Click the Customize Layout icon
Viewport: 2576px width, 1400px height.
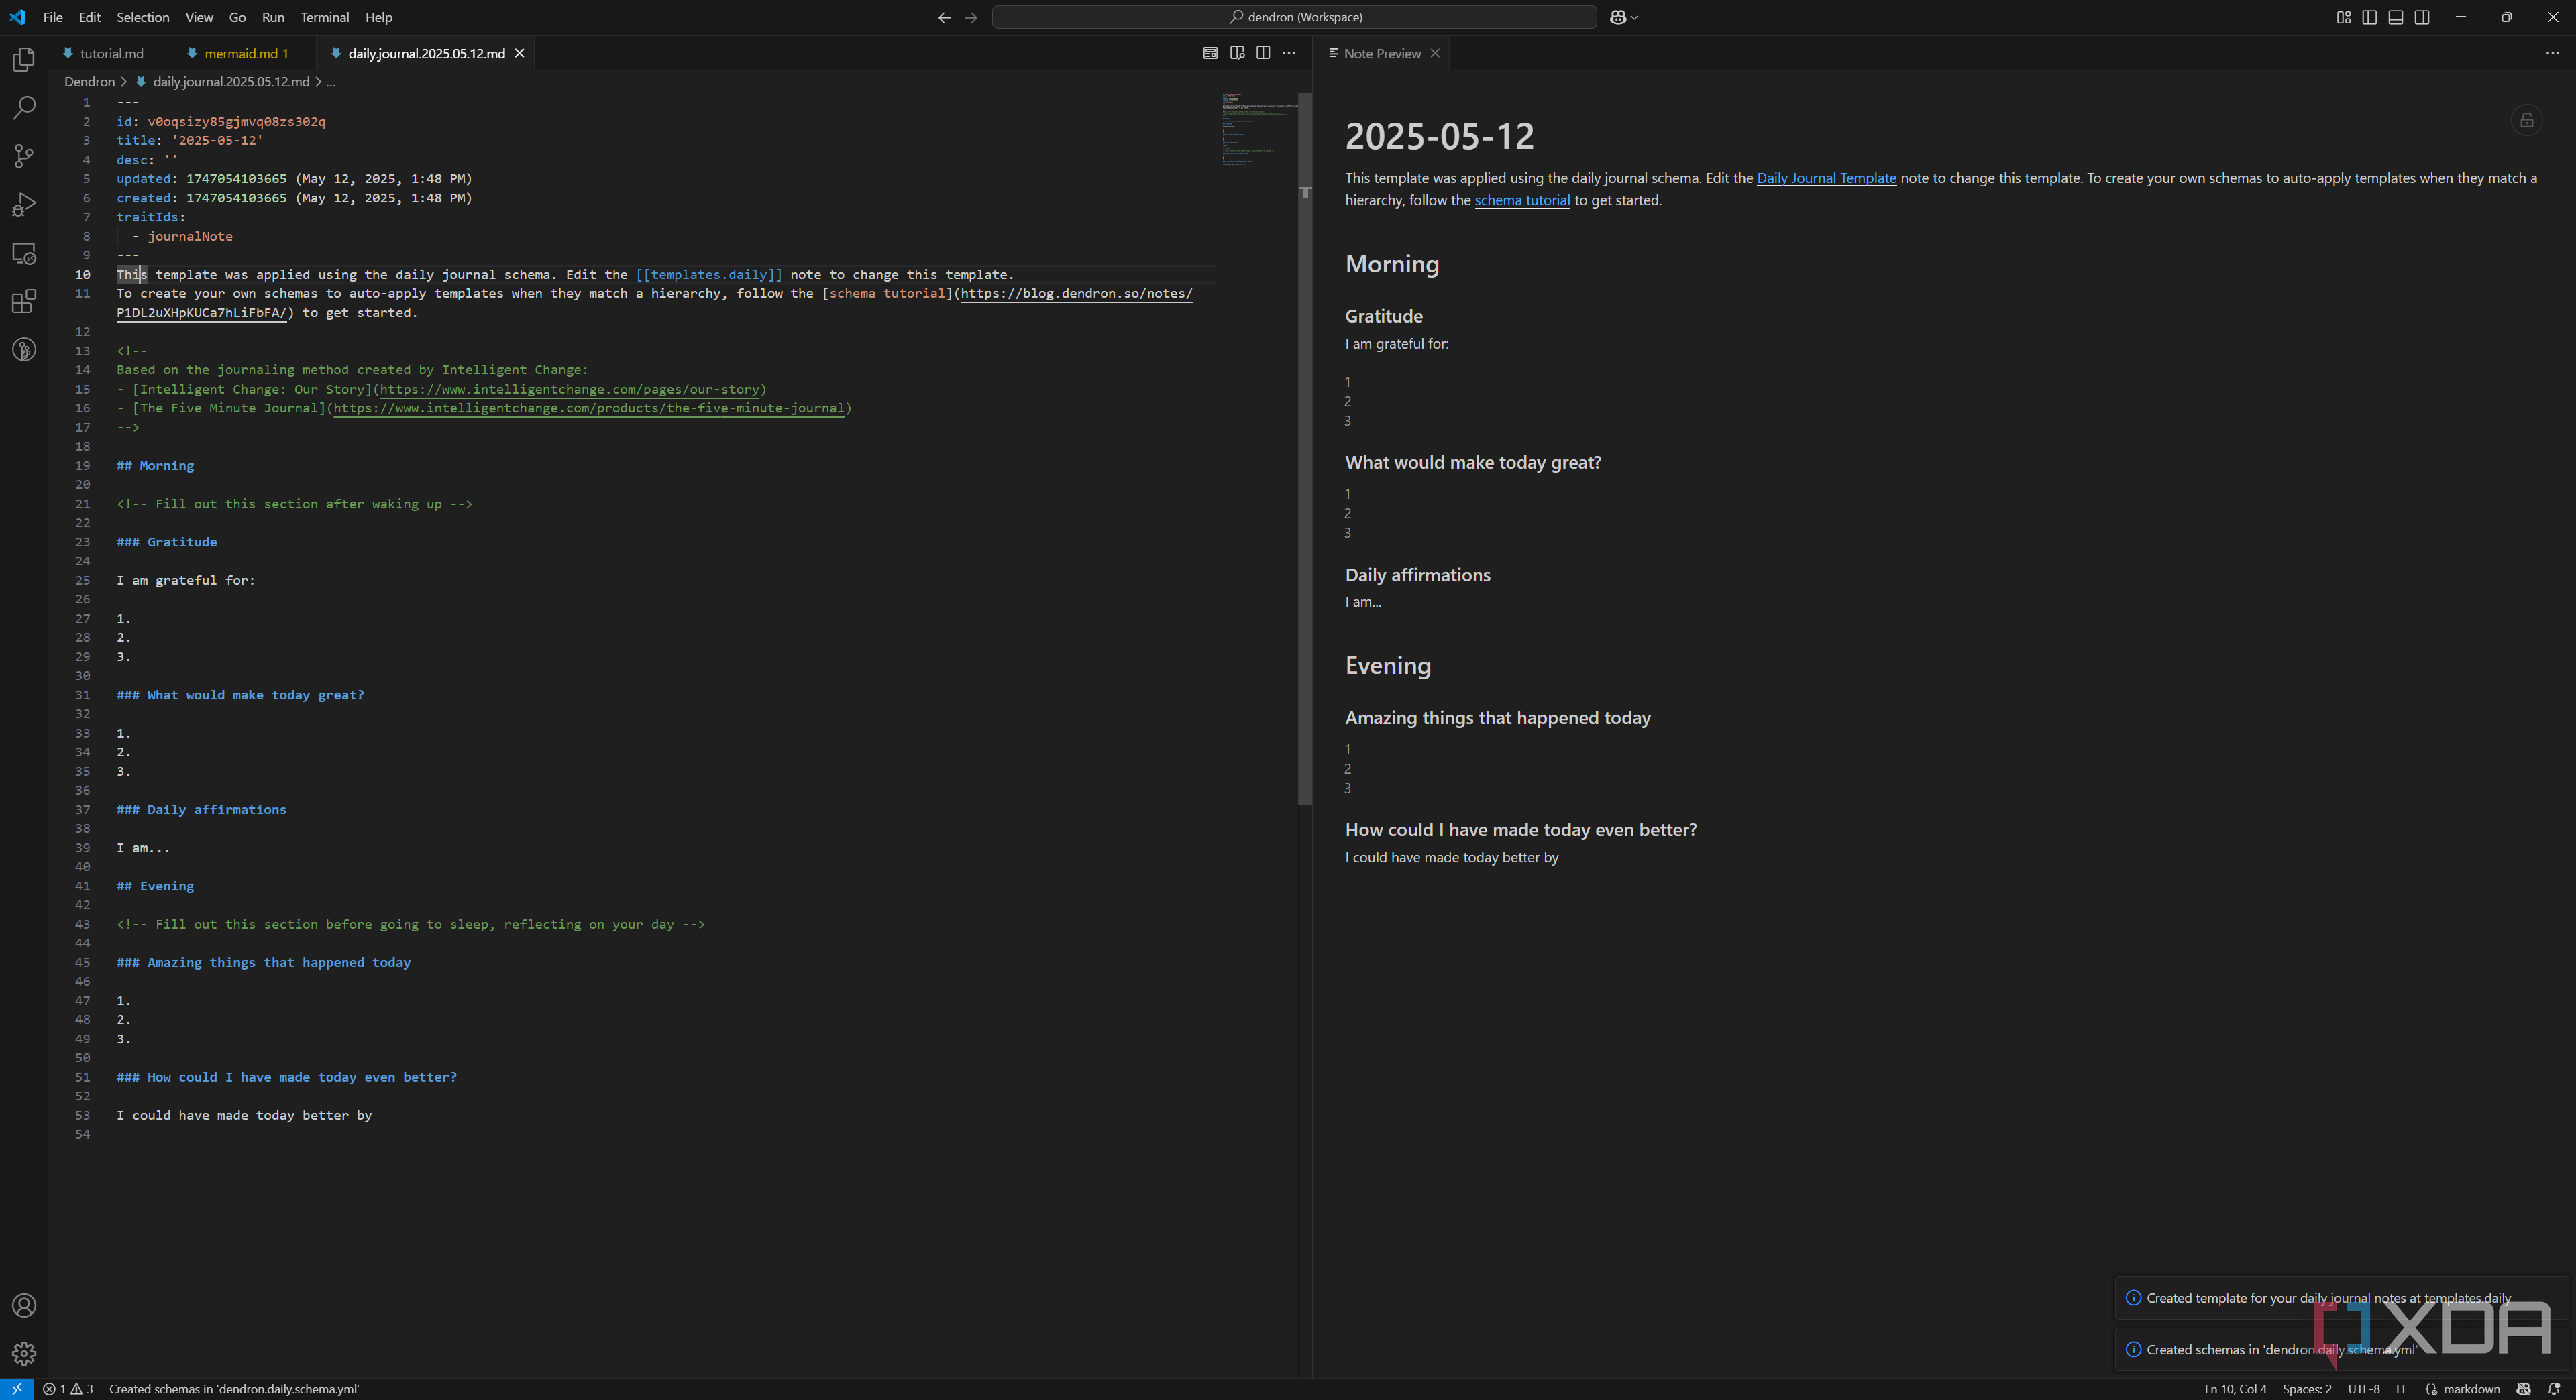point(2343,17)
